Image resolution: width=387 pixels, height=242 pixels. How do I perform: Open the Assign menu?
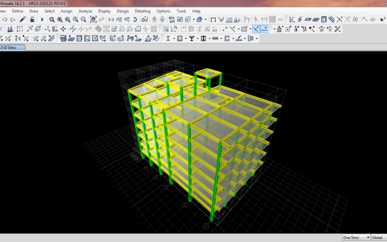coord(67,11)
